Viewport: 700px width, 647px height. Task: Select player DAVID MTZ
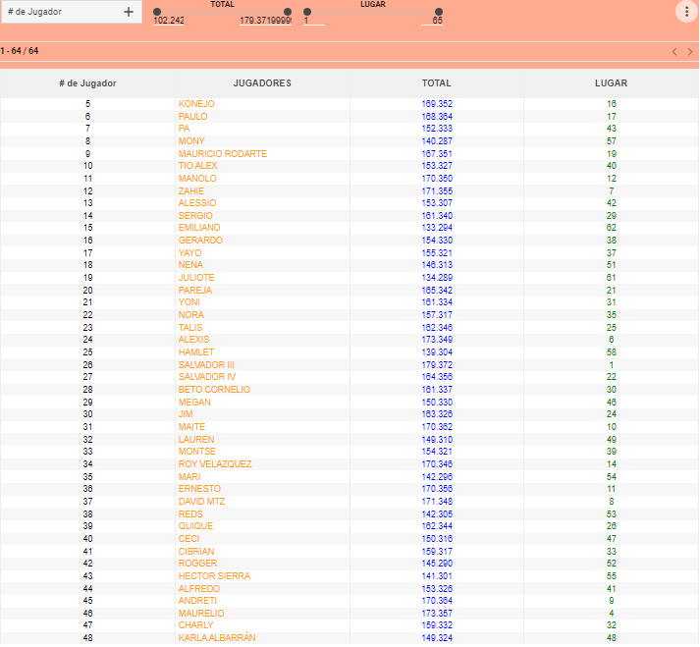[x=202, y=502]
